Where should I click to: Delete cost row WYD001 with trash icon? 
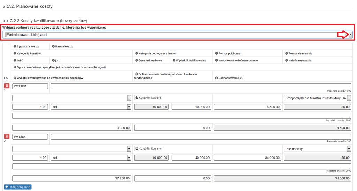[x=7, y=86]
